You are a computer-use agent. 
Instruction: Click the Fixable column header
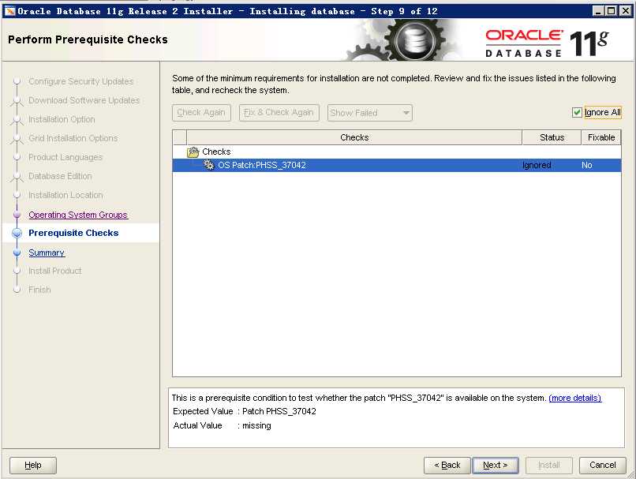point(601,137)
